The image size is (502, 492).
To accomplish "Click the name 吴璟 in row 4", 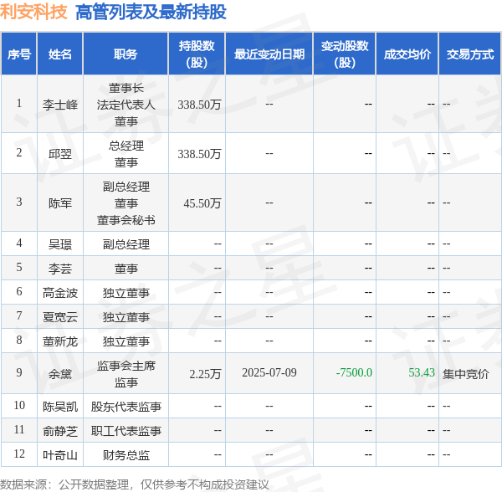I will click(60, 244).
